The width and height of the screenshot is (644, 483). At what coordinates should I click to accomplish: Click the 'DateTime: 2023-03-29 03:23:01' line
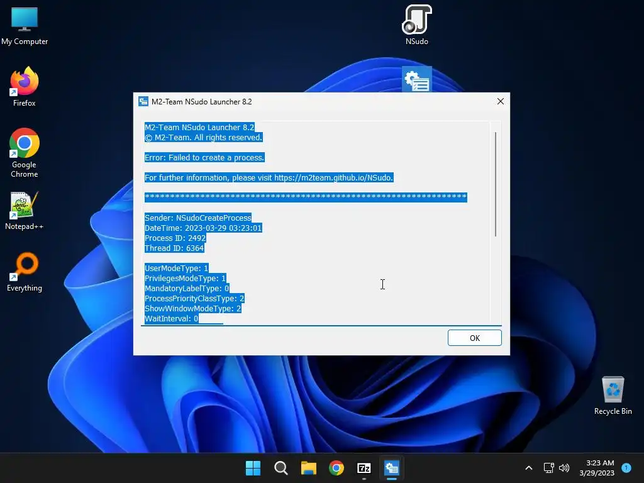coord(203,228)
